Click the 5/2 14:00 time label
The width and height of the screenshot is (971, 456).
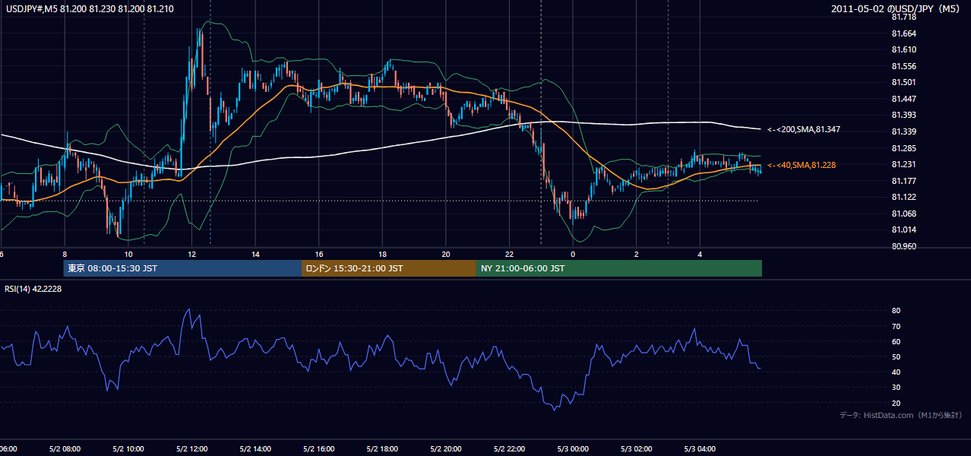(x=255, y=449)
